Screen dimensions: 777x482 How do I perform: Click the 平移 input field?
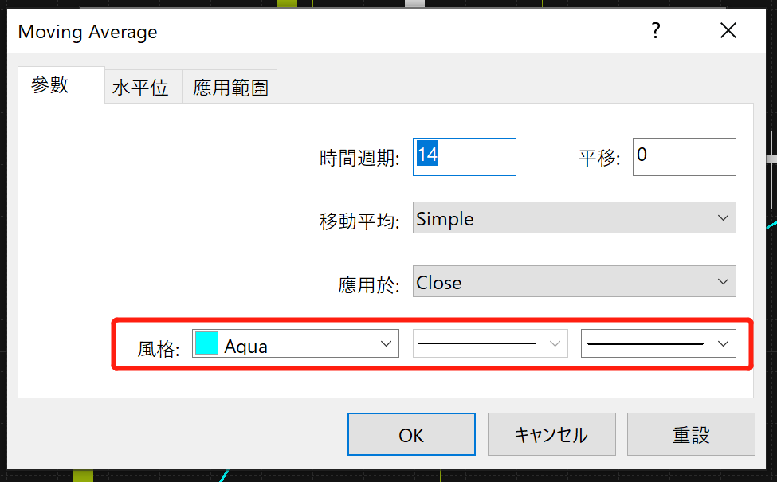point(684,157)
